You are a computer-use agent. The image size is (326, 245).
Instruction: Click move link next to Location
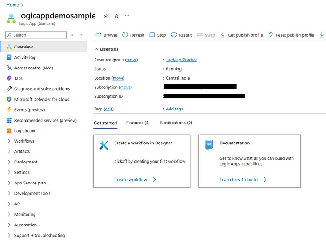pos(118,78)
